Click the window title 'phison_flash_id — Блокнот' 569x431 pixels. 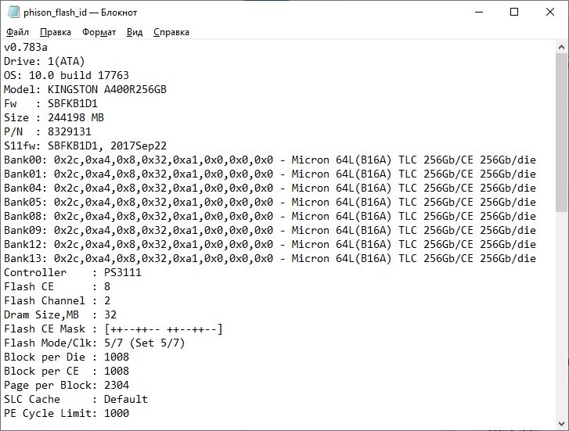click(80, 13)
